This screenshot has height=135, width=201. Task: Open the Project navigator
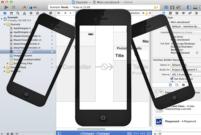coord(5,13)
